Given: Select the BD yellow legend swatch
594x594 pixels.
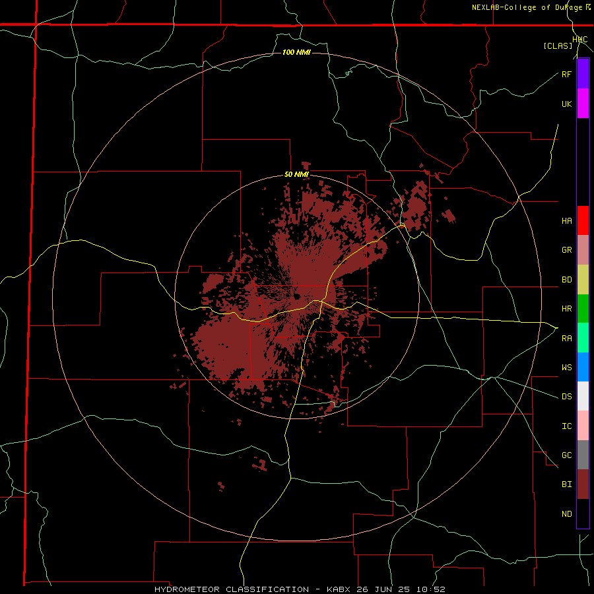Looking at the screenshot, I should point(583,279).
